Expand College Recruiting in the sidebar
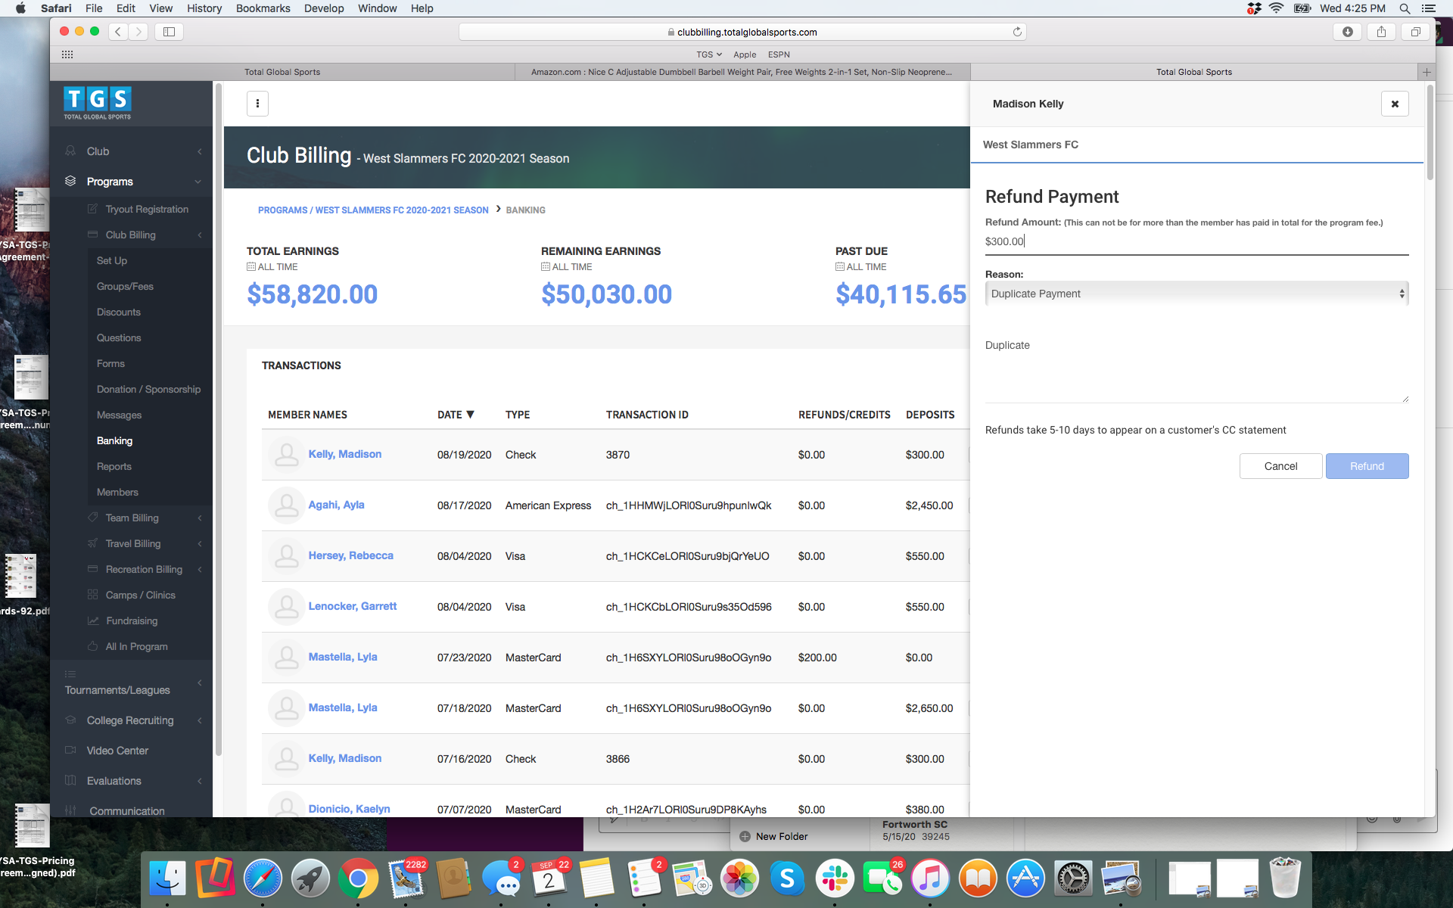The image size is (1453, 908). coord(132,720)
